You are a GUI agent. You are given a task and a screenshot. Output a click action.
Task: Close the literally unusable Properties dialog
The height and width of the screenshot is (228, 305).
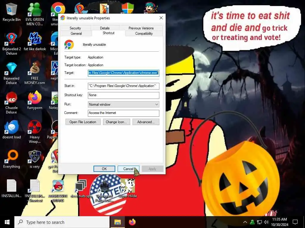(x=161, y=18)
